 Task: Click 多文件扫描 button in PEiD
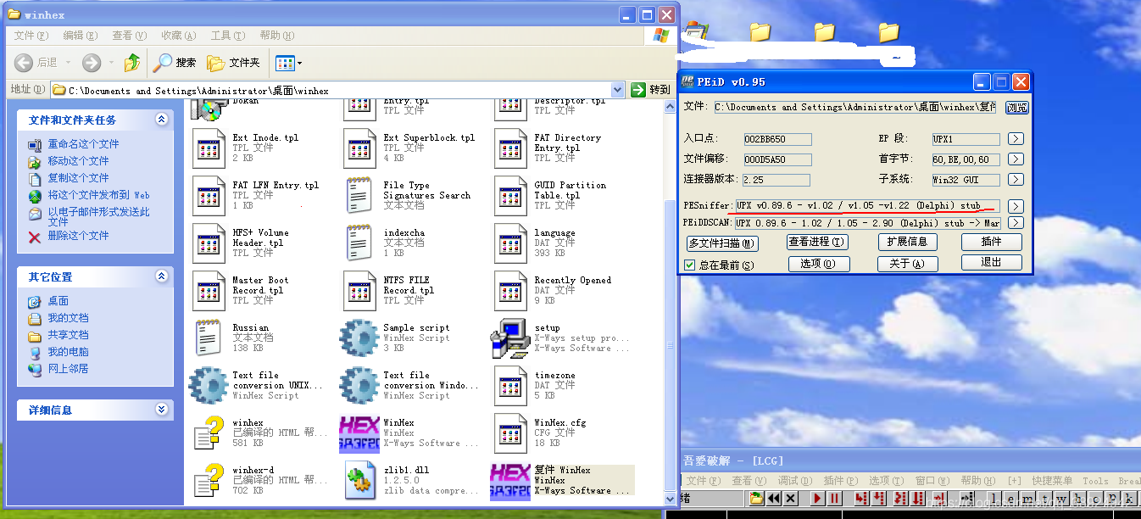[722, 243]
